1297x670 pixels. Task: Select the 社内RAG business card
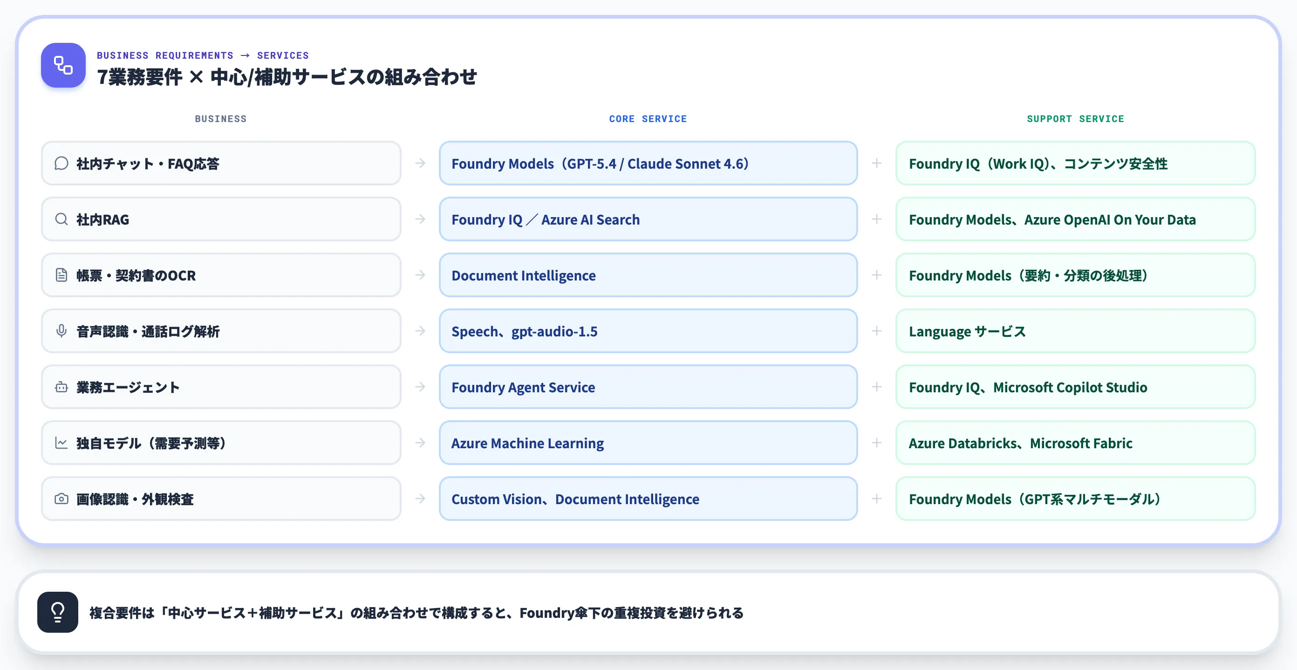(221, 219)
